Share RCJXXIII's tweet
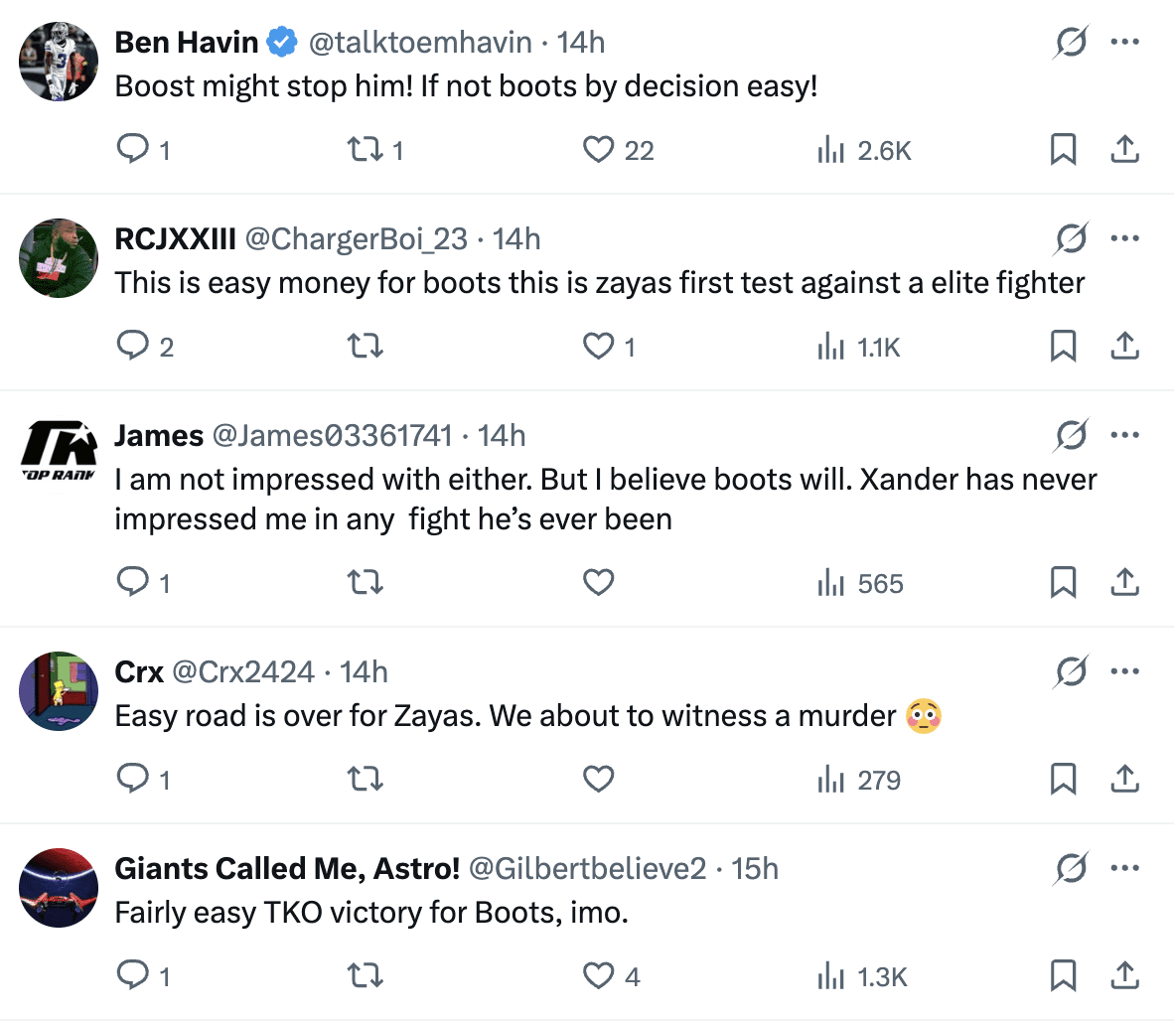Viewport: 1174px width, 1021px height. point(1124,347)
